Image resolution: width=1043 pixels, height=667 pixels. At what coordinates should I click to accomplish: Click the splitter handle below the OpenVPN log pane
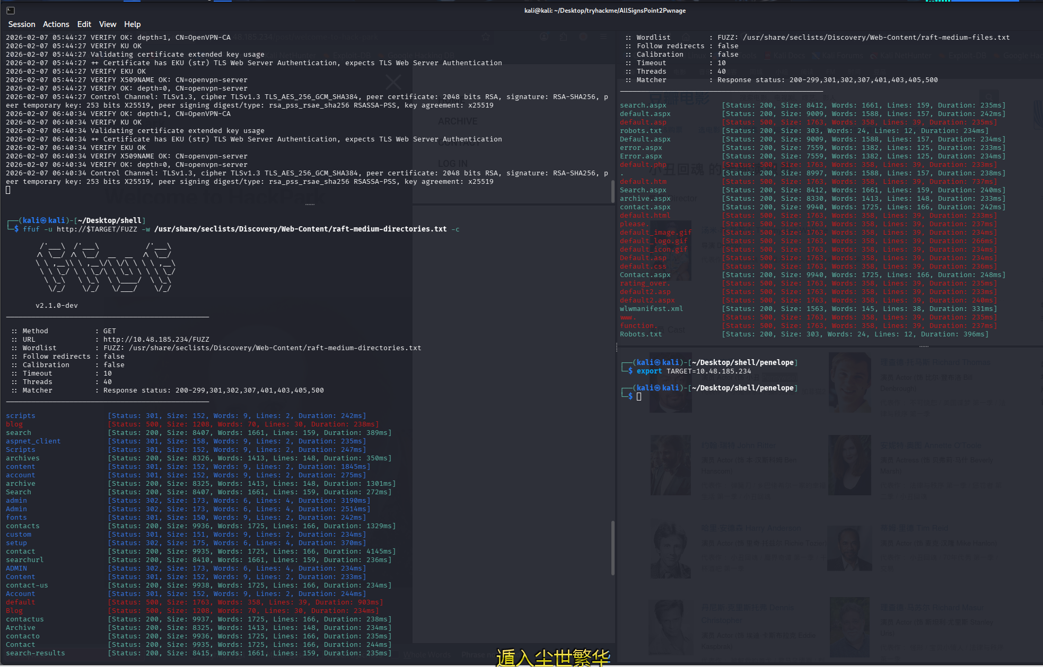pyautogui.click(x=310, y=204)
